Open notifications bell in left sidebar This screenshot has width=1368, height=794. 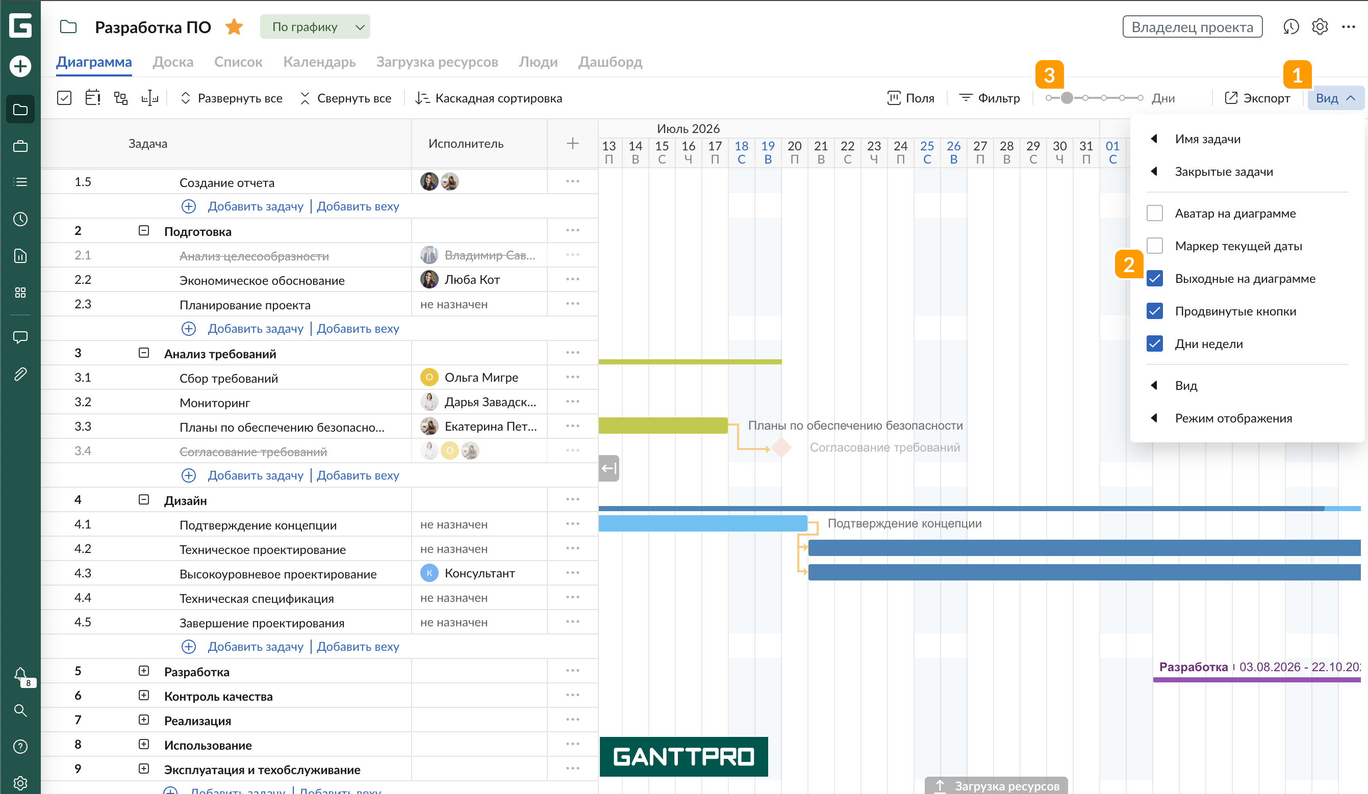coord(20,675)
